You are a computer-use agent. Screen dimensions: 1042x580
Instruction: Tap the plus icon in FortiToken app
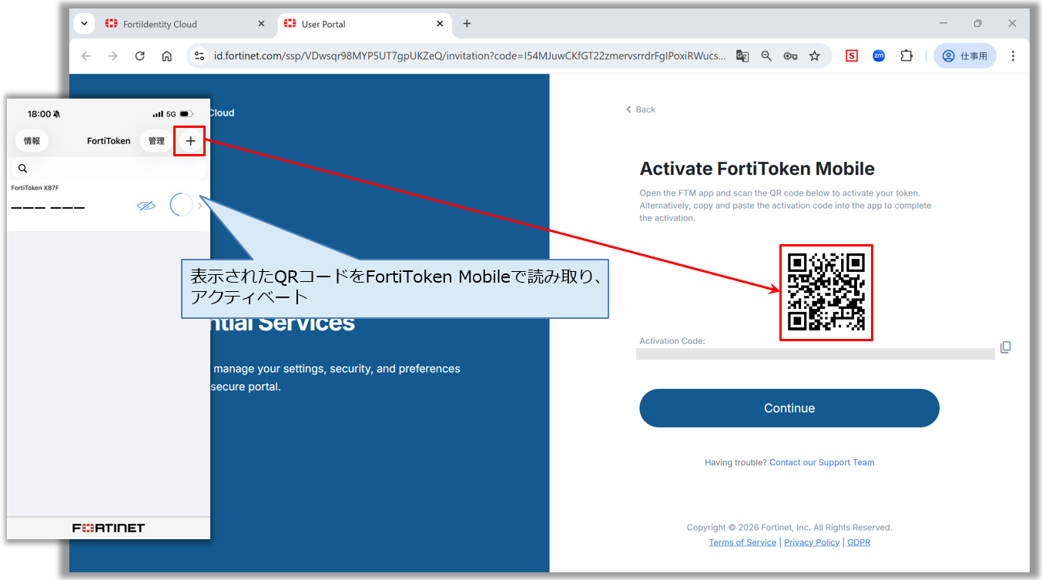[190, 141]
